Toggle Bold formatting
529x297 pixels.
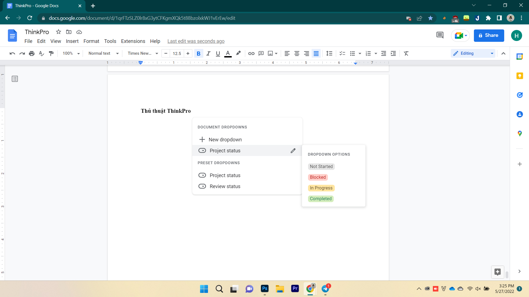pos(198,53)
